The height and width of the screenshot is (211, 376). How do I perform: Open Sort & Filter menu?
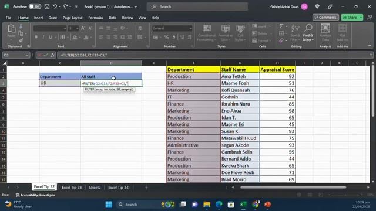click(295, 33)
